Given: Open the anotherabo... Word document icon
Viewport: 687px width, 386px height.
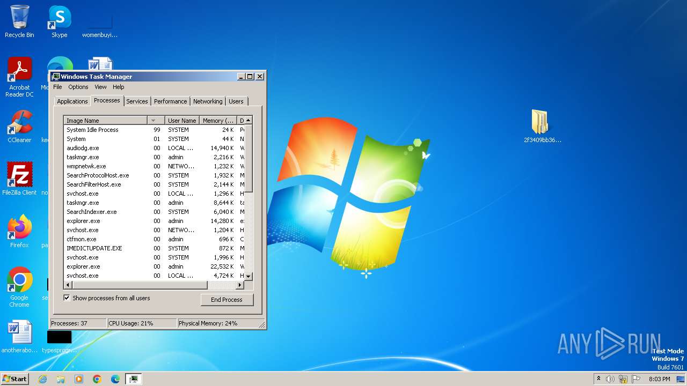Looking at the screenshot, I should 19,337.
